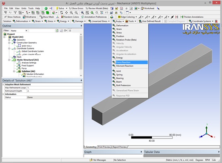Screen dimensions: 222x163
Task: Open the Solve dropdown arrow
Action: pos(66,8)
